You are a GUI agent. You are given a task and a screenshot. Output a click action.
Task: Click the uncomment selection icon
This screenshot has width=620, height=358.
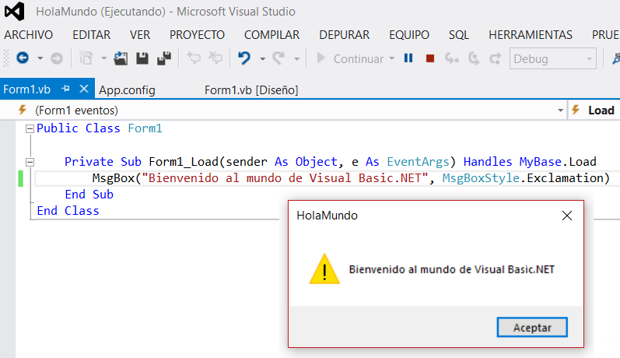(215, 58)
